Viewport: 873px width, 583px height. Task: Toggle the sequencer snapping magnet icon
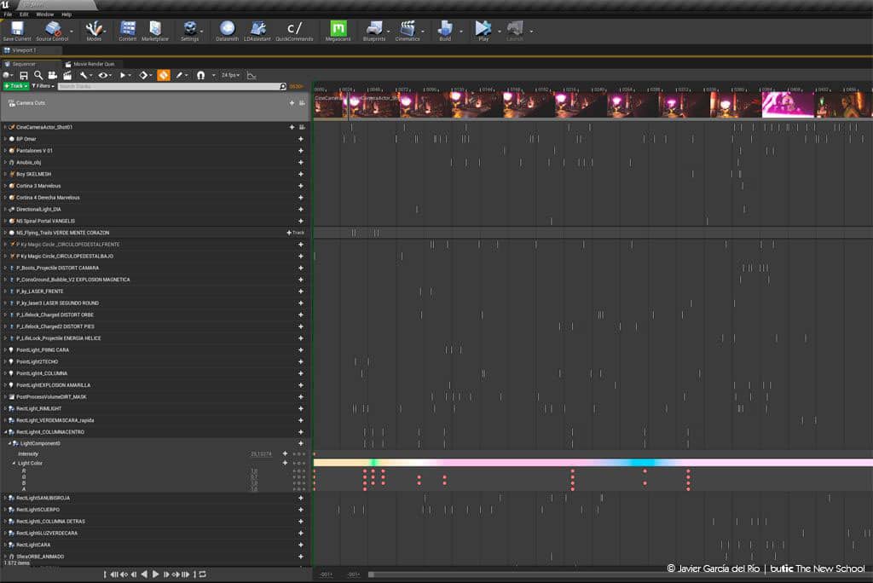(x=200, y=75)
